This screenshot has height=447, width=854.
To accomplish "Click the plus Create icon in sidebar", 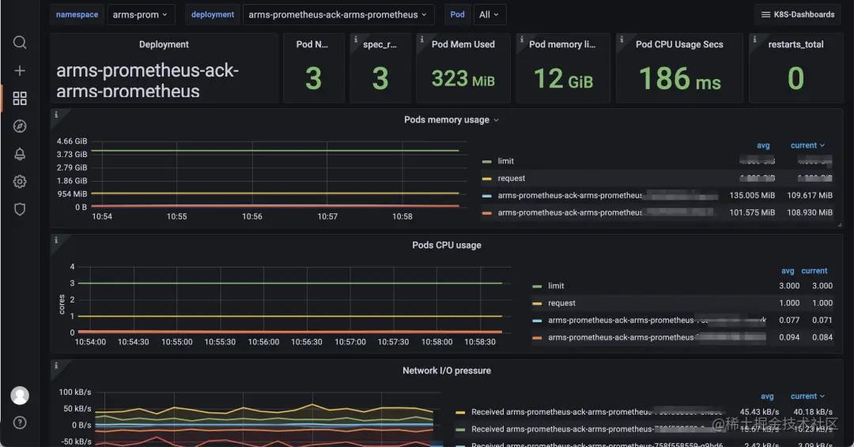I will 20,71.
